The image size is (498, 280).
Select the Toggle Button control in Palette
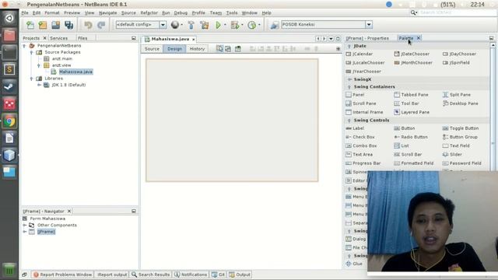pos(461,128)
